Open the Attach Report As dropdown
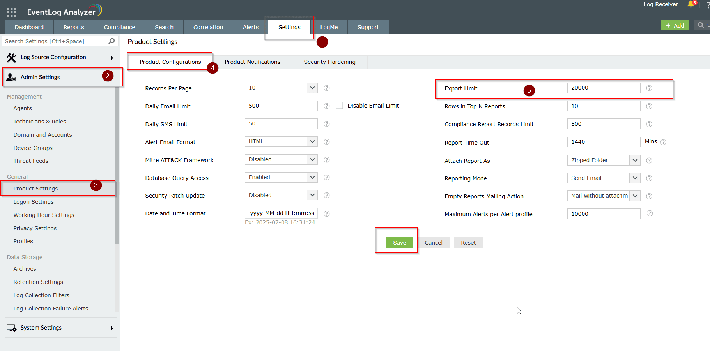Viewport: 710px width, 351px height. coord(604,160)
